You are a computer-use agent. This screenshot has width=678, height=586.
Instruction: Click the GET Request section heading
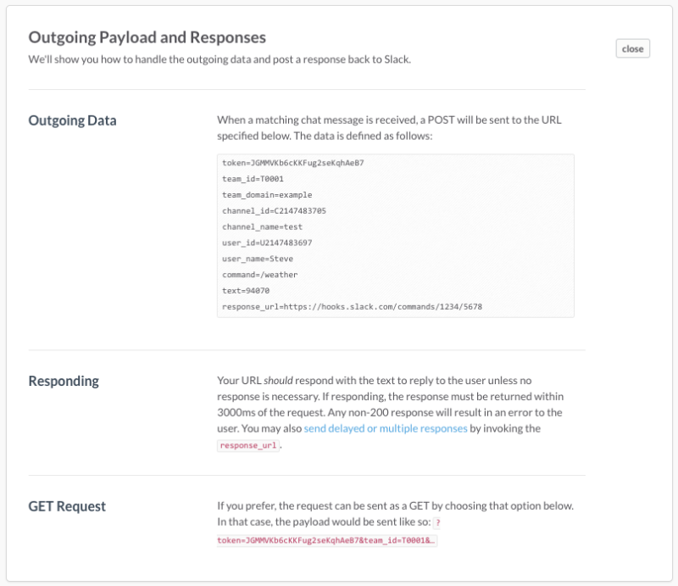(x=67, y=506)
